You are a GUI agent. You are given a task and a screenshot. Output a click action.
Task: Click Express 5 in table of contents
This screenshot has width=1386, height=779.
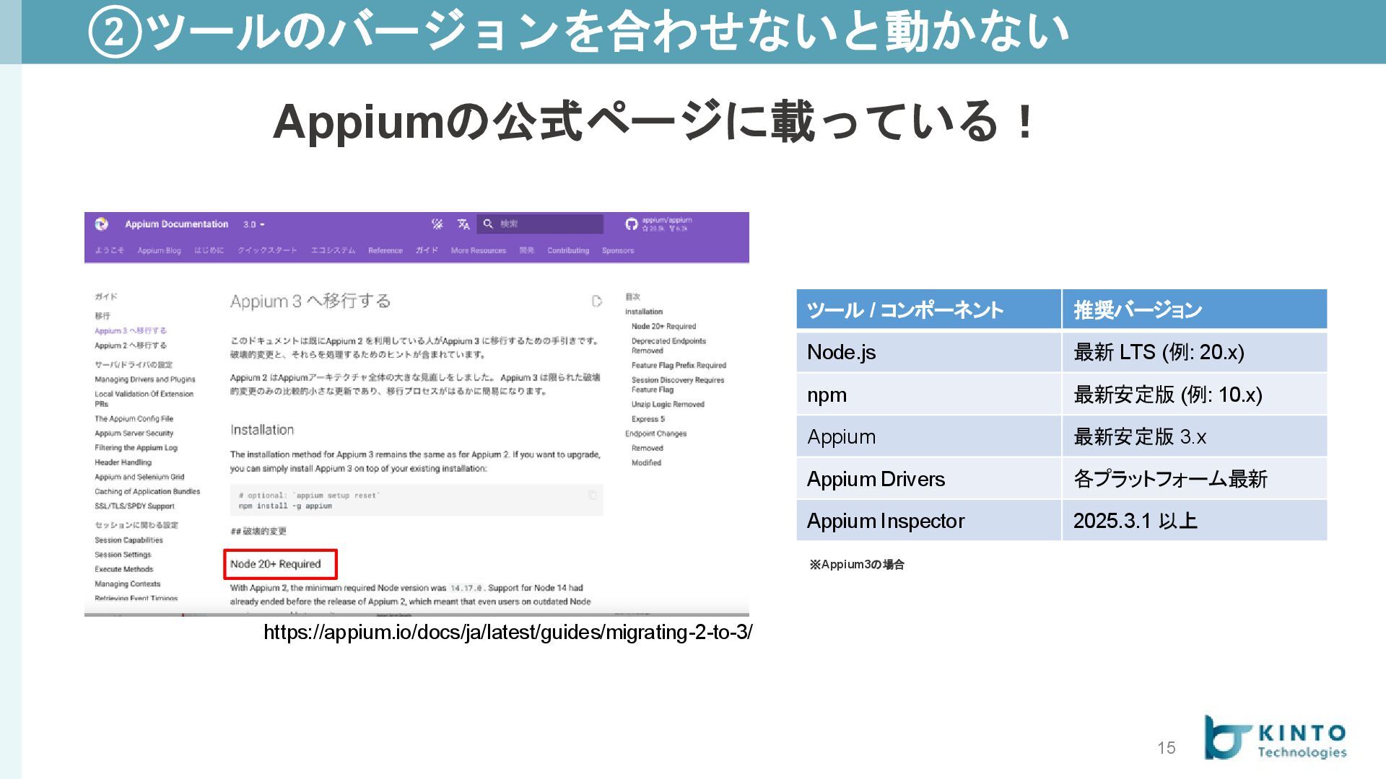(648, 419)
